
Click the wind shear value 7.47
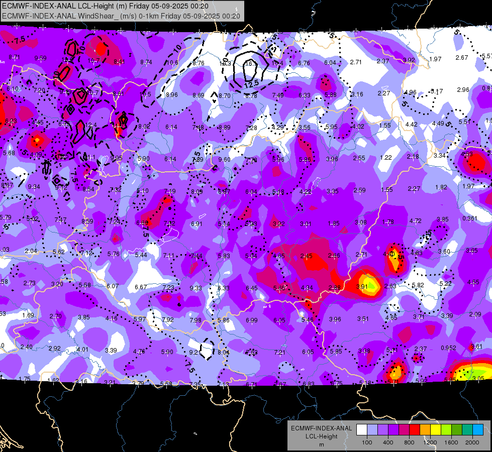(60, 220)
